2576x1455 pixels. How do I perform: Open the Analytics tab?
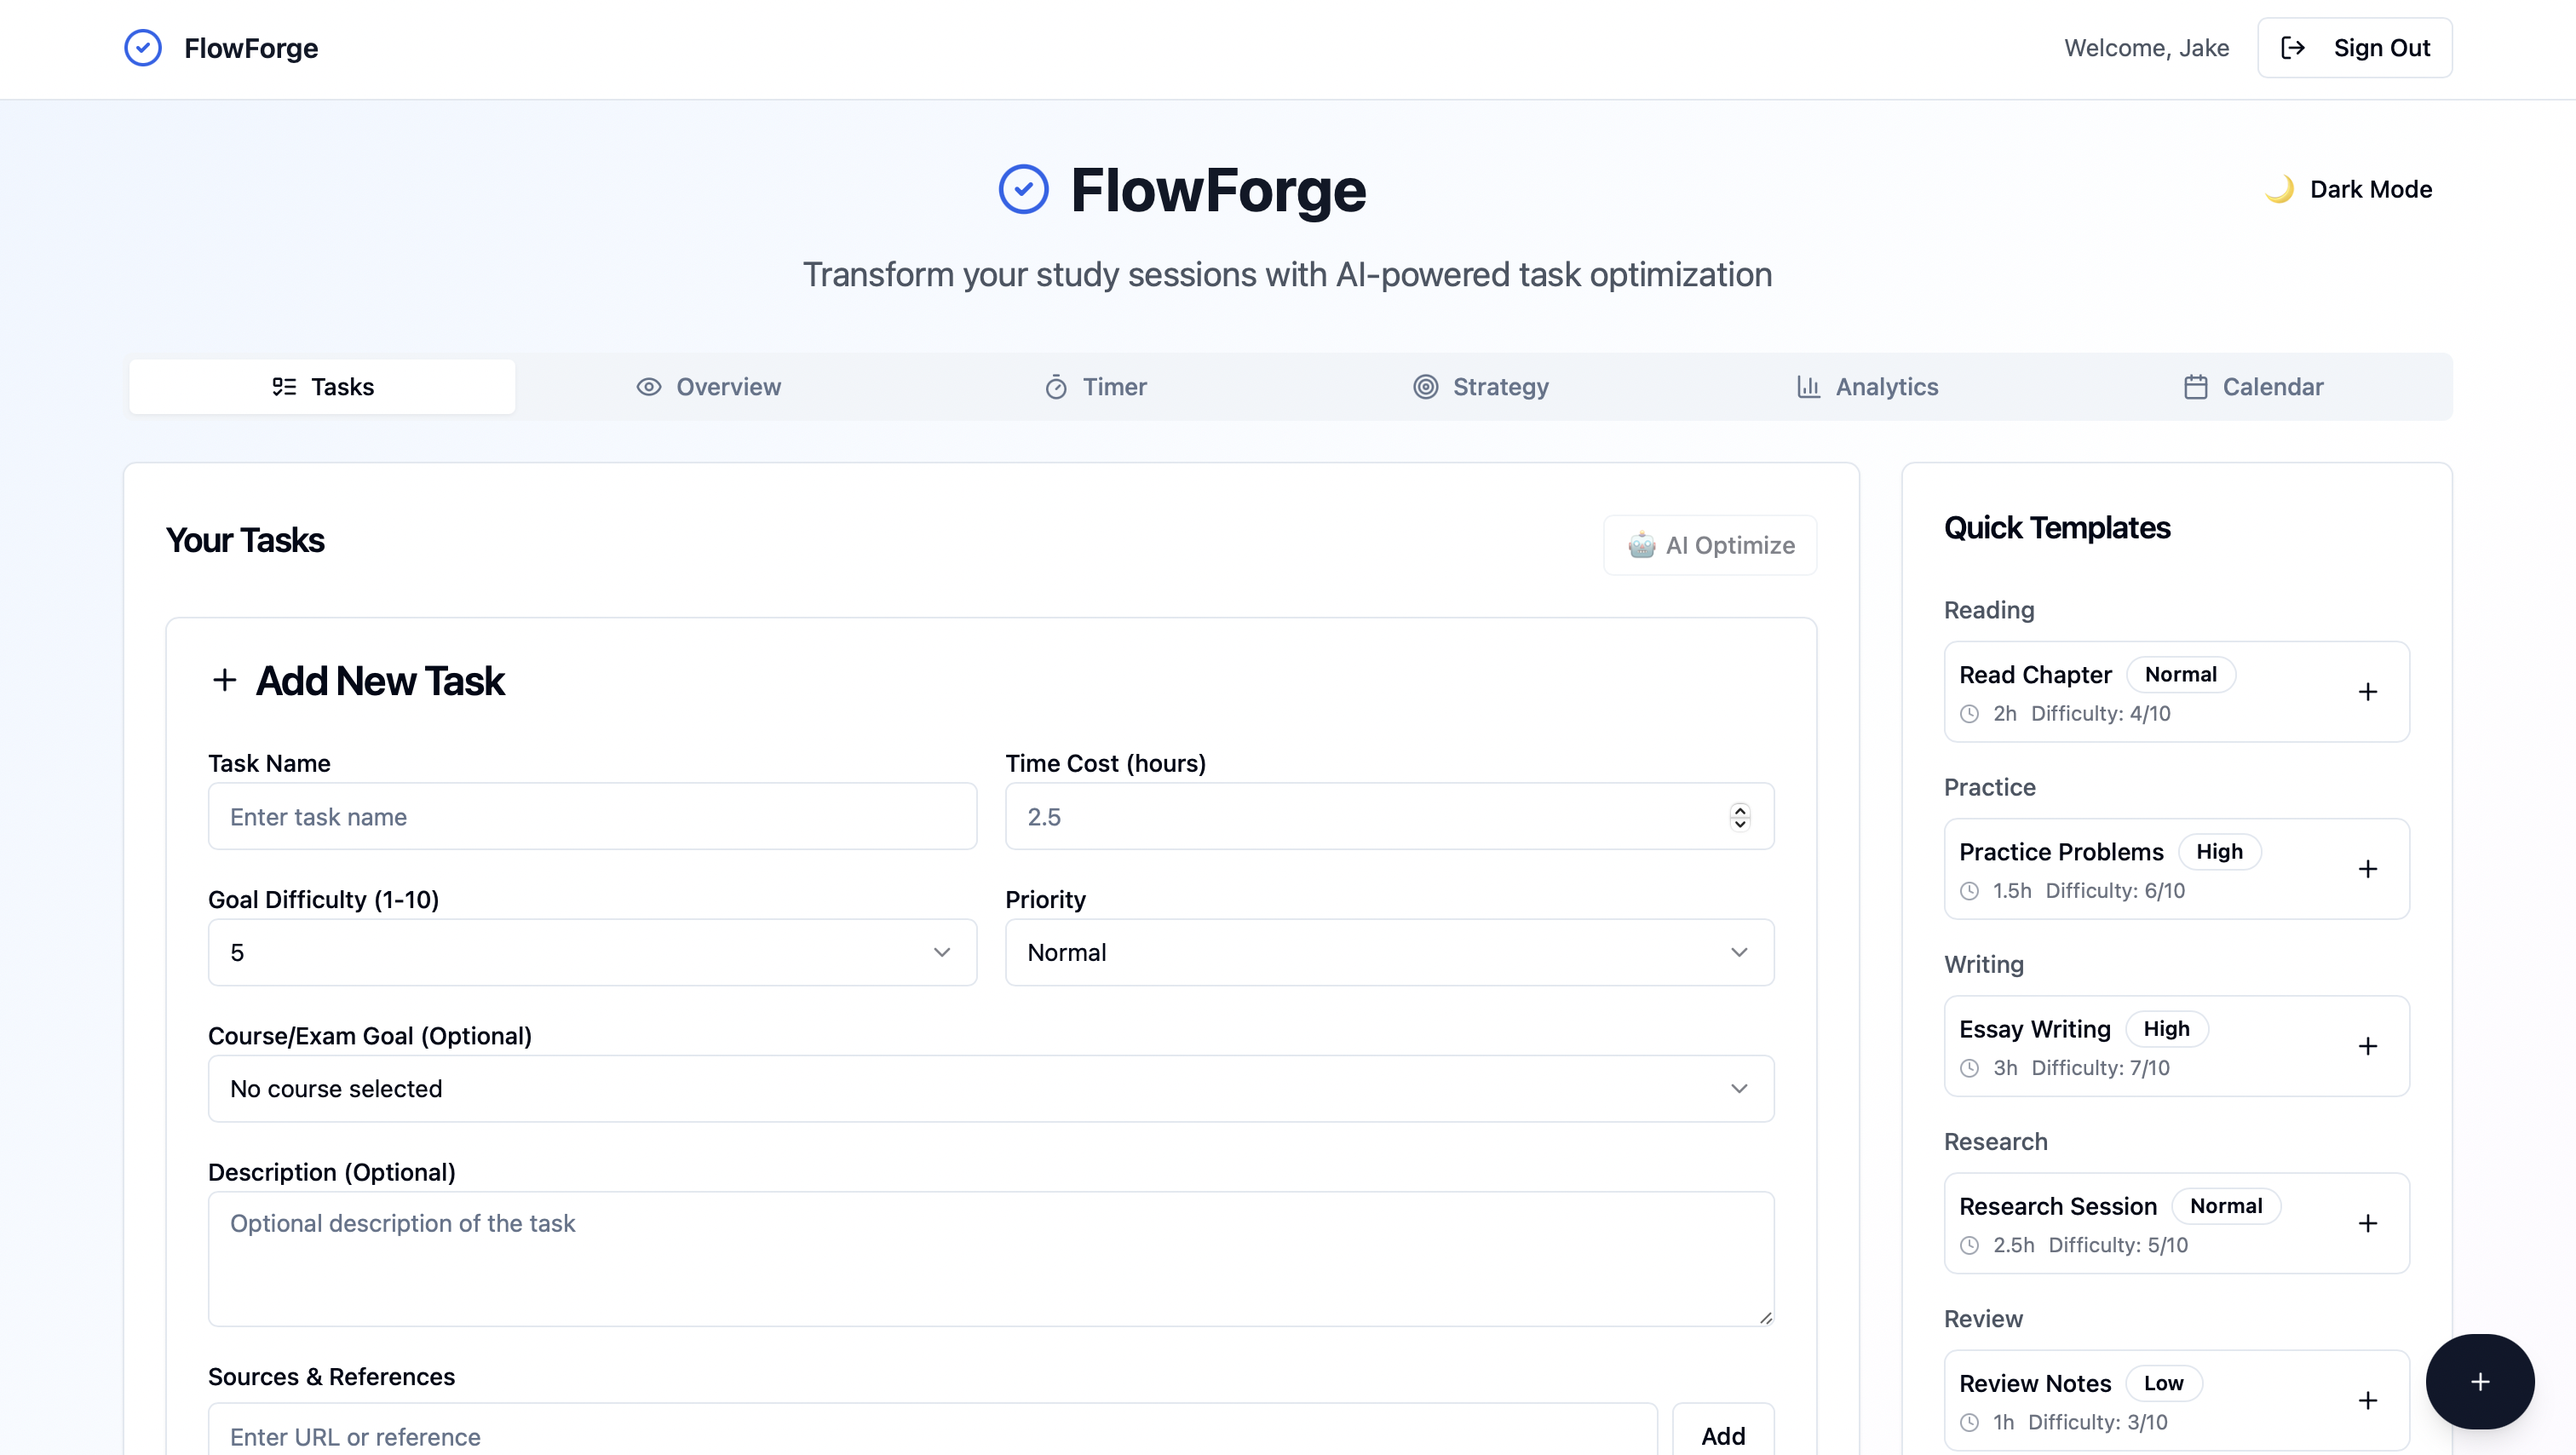(1867, 387)
